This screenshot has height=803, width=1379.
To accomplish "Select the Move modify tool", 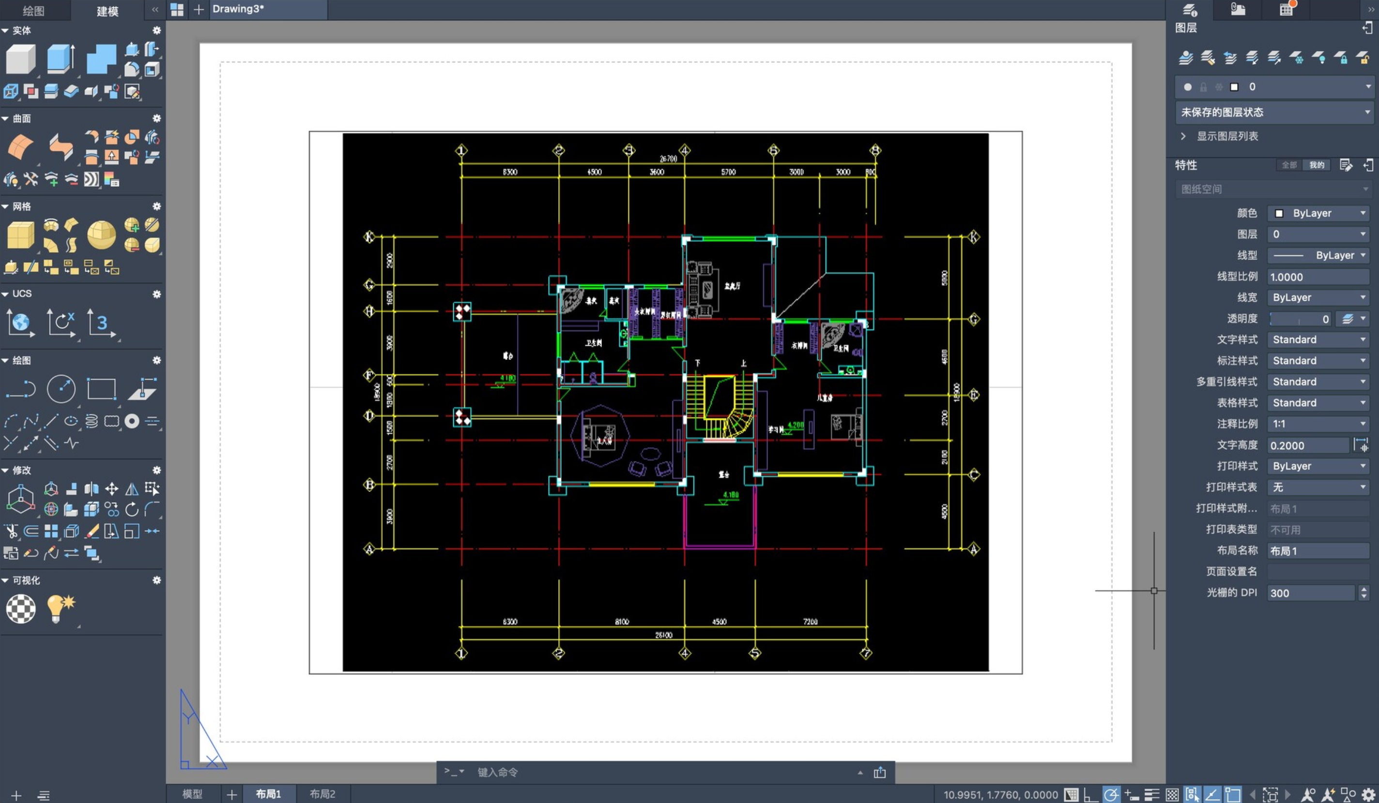I will pyautogui.click(x=112, y=489).
